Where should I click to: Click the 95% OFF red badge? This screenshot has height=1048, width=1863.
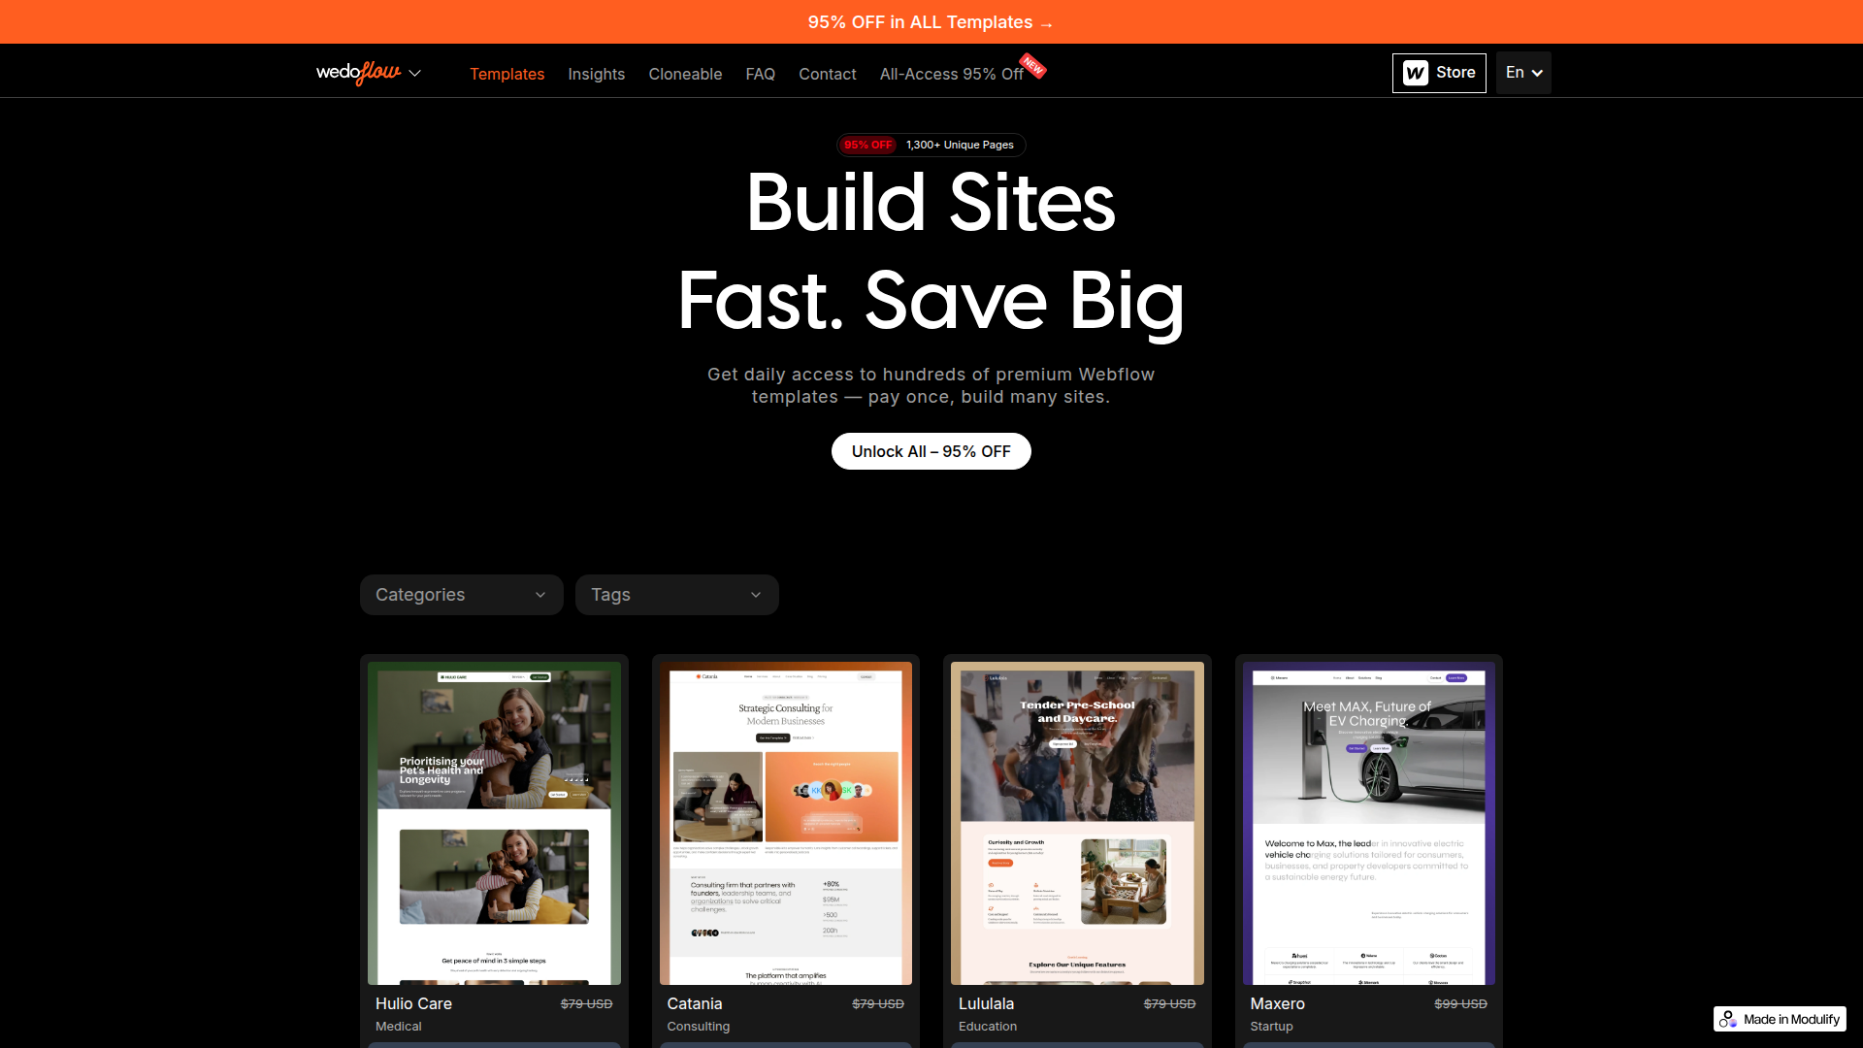point(867,145)
